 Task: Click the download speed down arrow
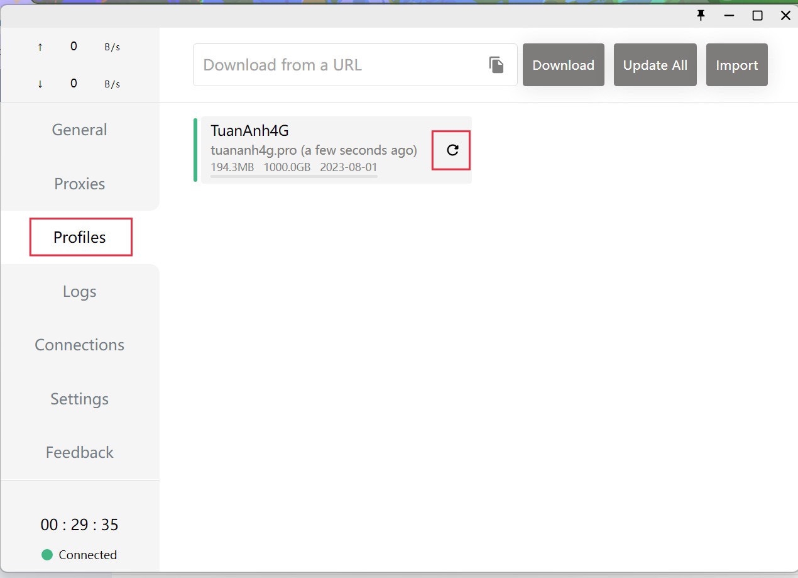click(40, 84)
